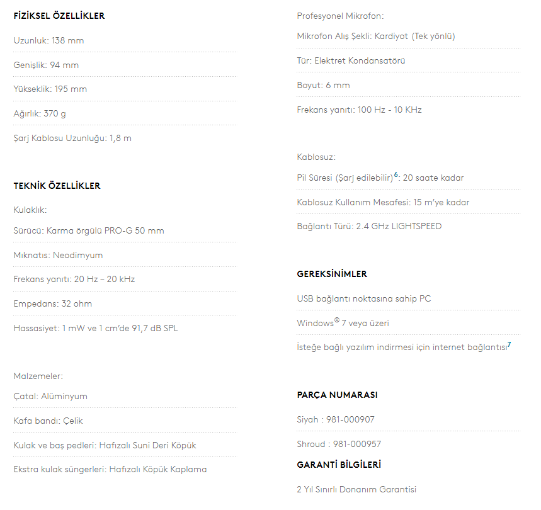This screenshot has width=541, height=510.
Task: Click footnote 6 next to Pil Süresi
Action: [396, 174]
